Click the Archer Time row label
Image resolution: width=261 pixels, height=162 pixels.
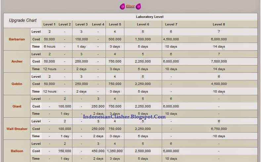36,69
